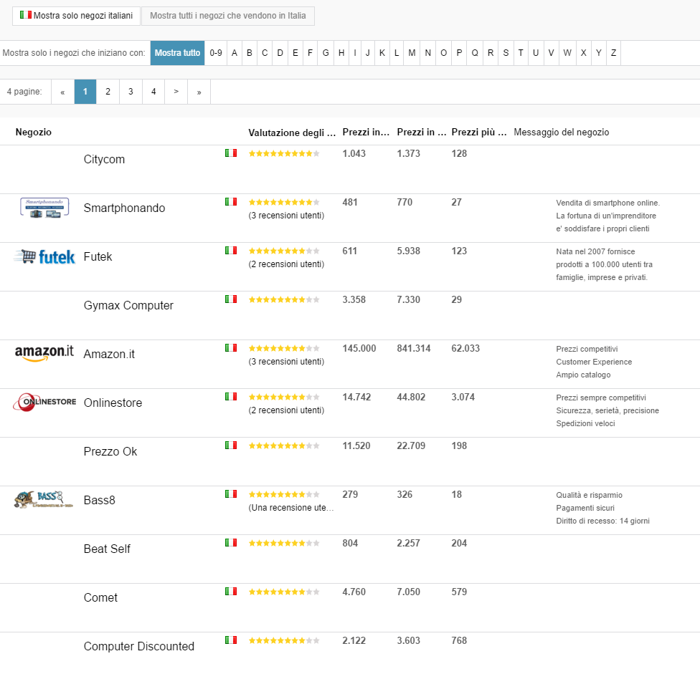
Task: Select the 'Mostra tutto' letter filter
Action: point(177,52)
